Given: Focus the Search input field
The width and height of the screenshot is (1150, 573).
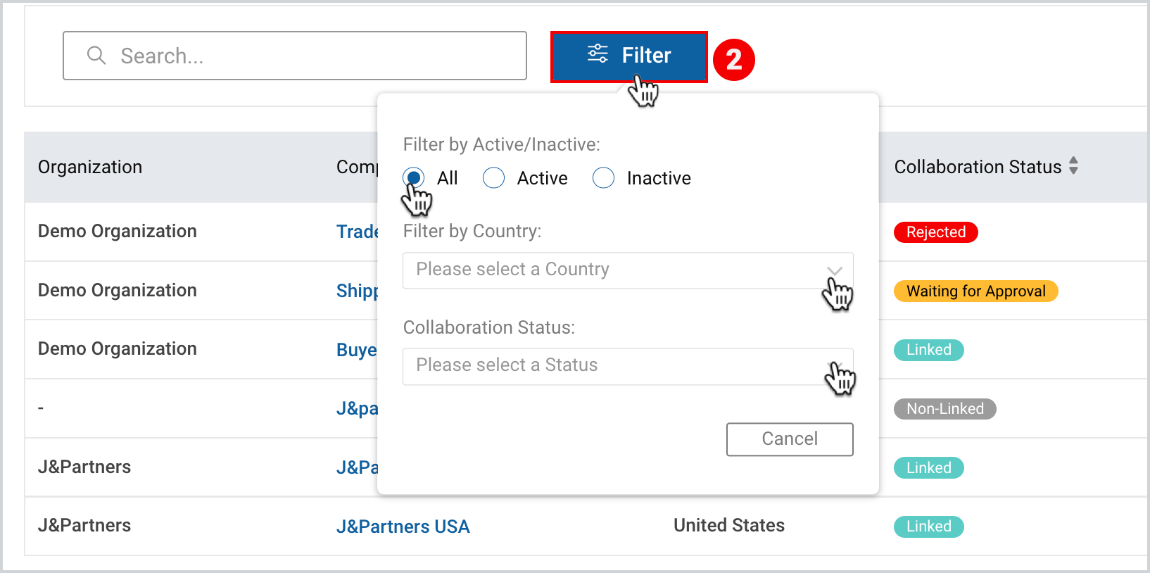Looking at the screenshot, I should (295, 56).
